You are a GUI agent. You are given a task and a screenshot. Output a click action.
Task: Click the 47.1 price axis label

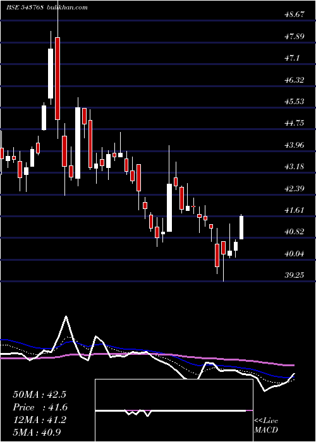point(292,58)
